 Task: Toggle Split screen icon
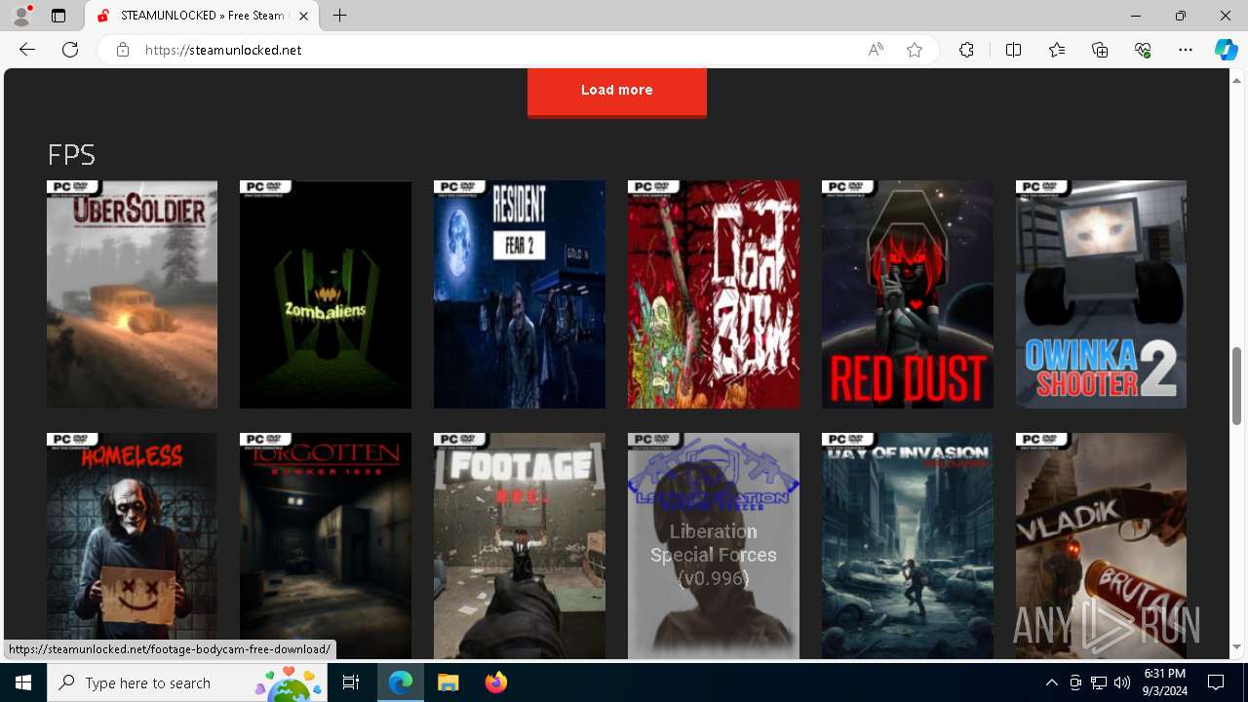[1013, 50]
